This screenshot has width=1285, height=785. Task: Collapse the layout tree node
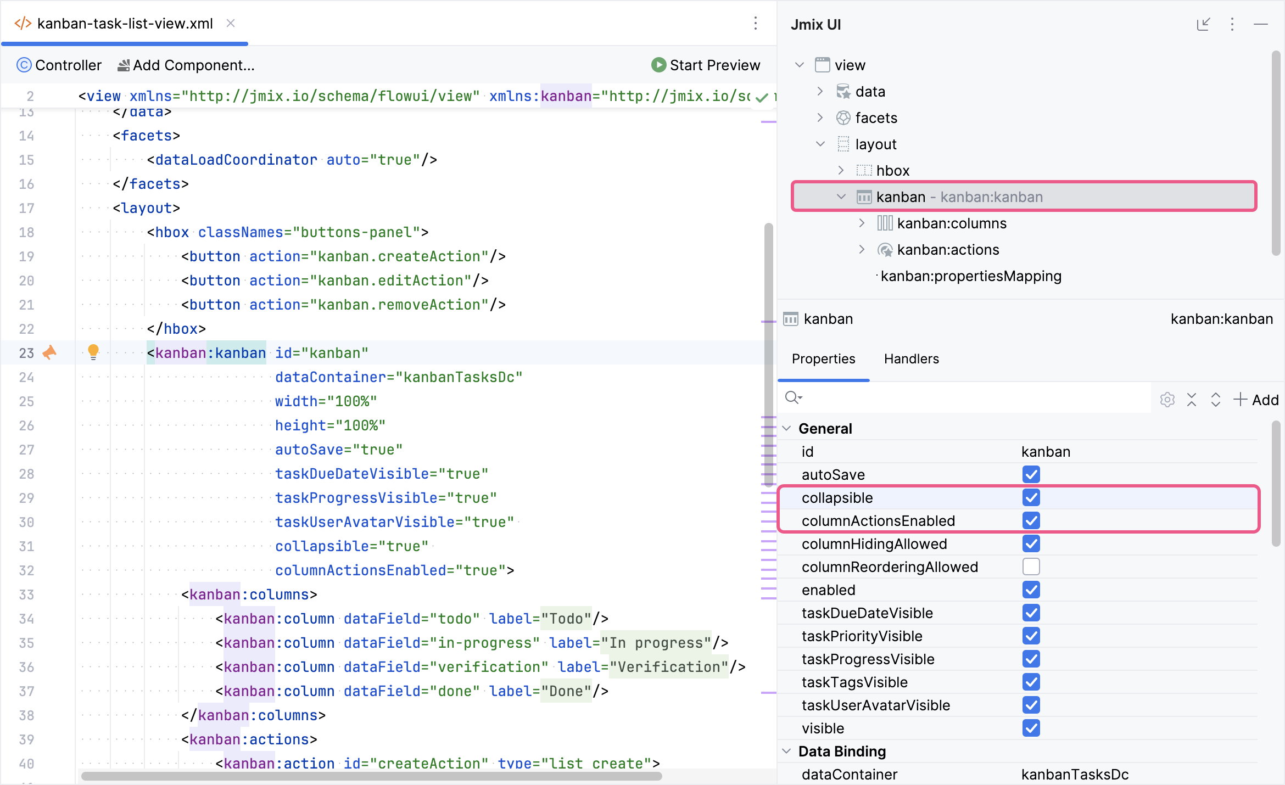[x=819, y=144]
